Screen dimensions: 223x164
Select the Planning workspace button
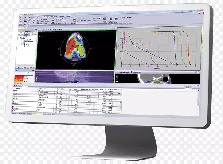pyautogui.click(x=27, y=33)
